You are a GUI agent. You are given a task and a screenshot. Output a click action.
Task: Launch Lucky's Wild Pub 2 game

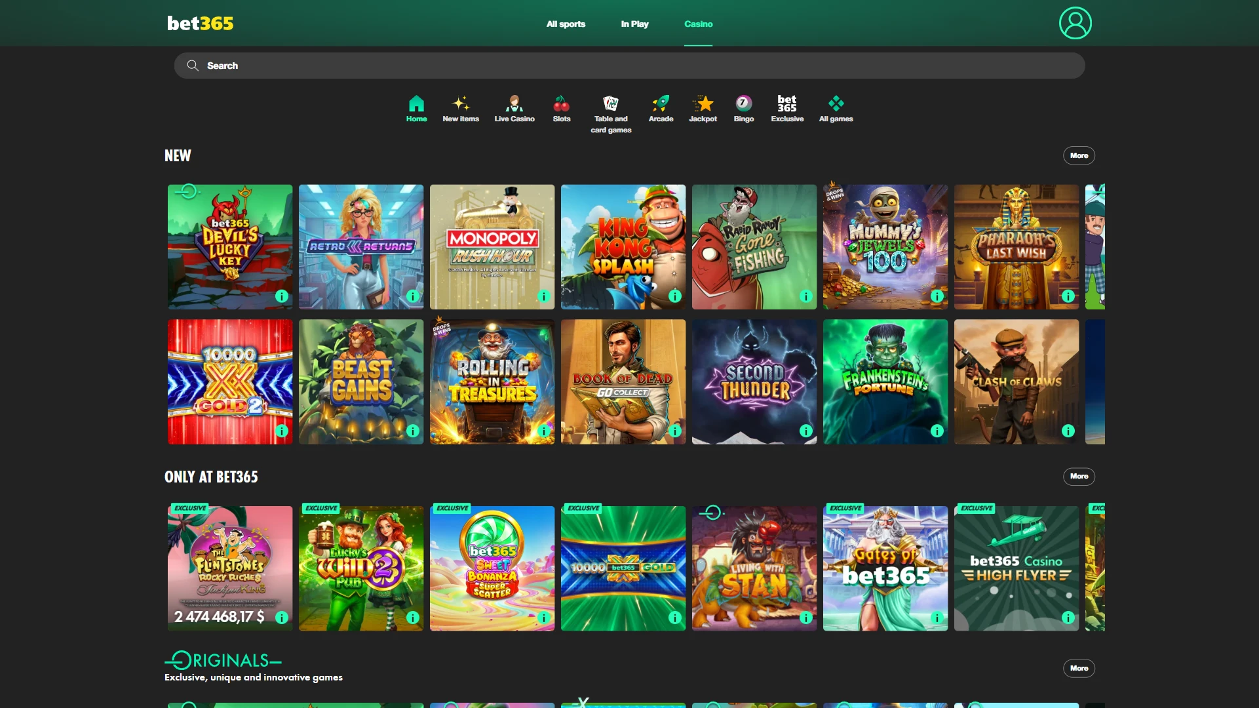[361, 568]
